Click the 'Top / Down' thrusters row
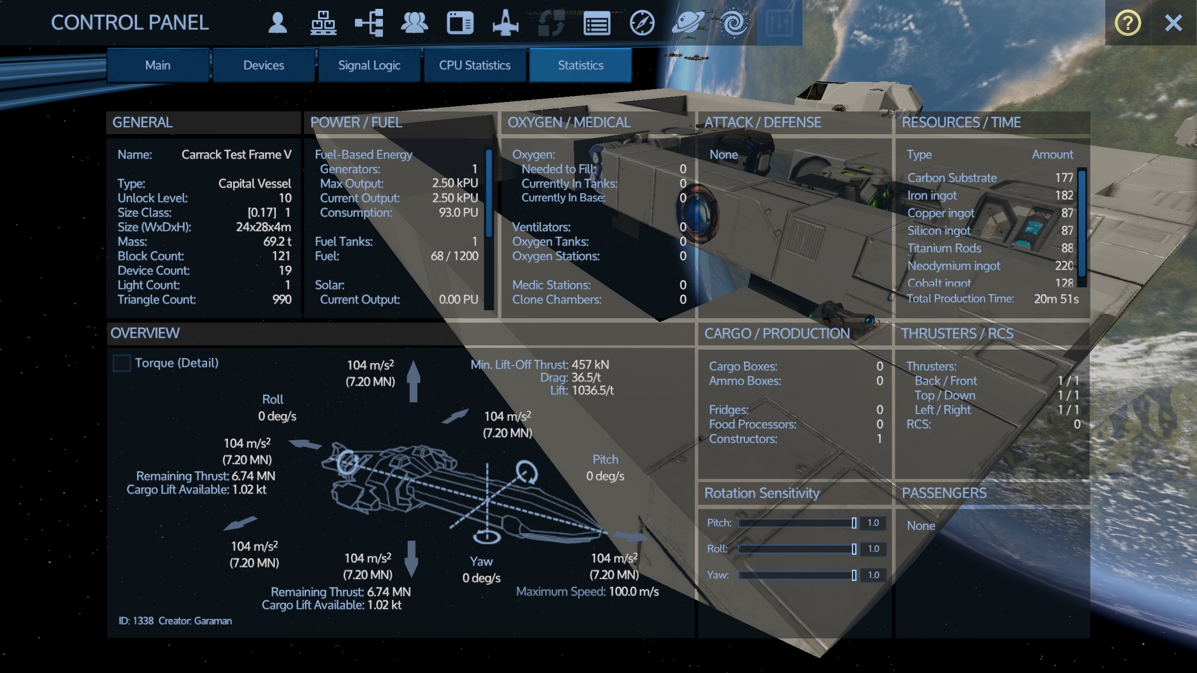The width and height of the screenshot is (1197, 673). coord(997,395)
